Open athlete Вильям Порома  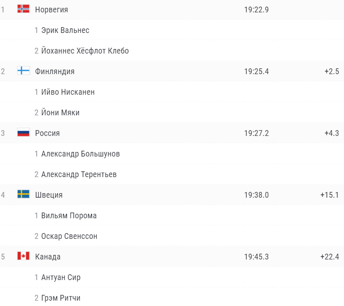point(69,215)
